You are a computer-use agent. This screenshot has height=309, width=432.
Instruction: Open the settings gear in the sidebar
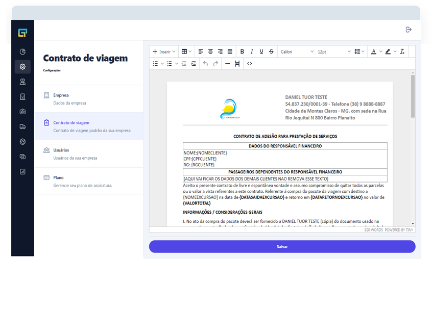pyautogui.click(x=22, y=67)
